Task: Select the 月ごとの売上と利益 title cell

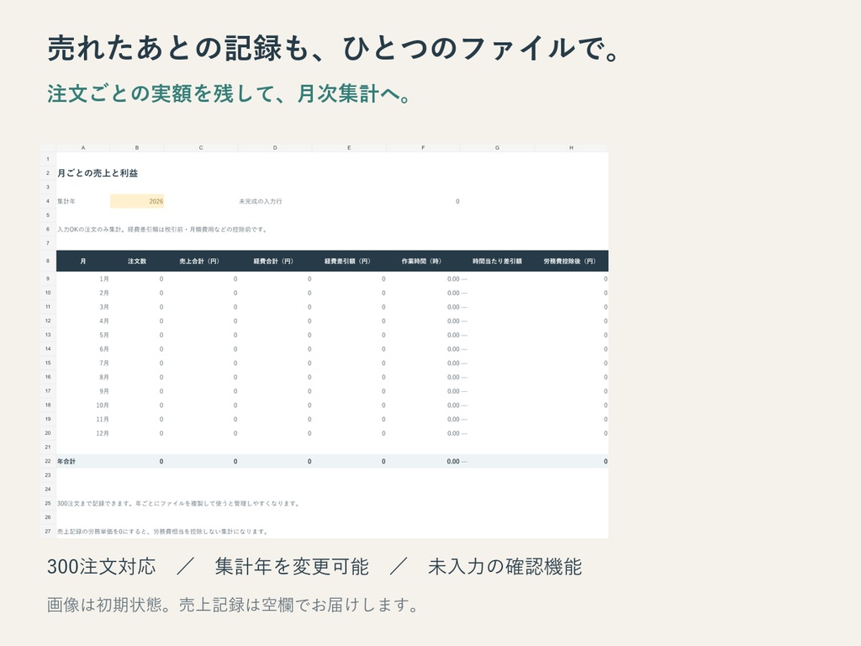Action: (x=98, y=173)
